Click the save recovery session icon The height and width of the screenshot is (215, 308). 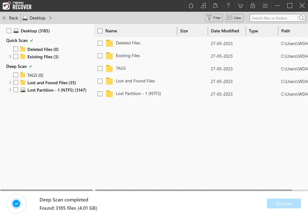click(203, 6)
